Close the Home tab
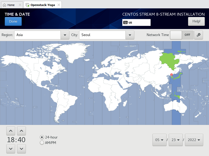This screenshot has width=209, height=156. (x=20, y=5)
